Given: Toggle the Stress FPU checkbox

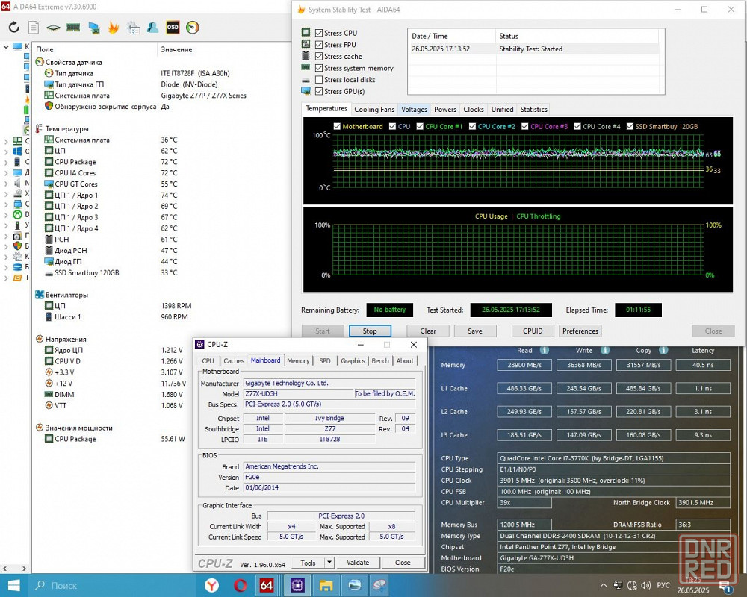Looking at the screenshot, I should 319,44.
